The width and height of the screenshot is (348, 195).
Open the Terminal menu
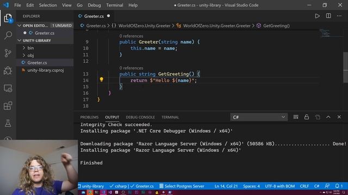coord(115,5)
